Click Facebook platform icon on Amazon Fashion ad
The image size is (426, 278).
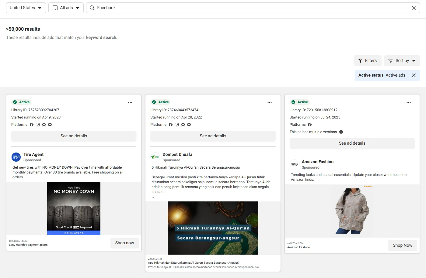click(310, 125)
